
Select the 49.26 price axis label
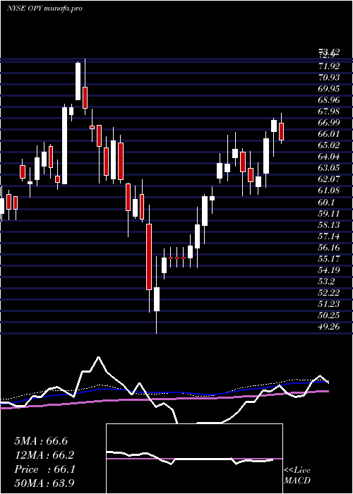point(329,327)
